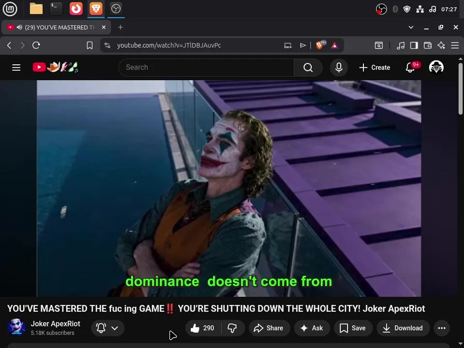Open Joker ApexRiot channel avatar
Image resolution: width=464 pixels, height=348 pixels.
pos(16,328)
